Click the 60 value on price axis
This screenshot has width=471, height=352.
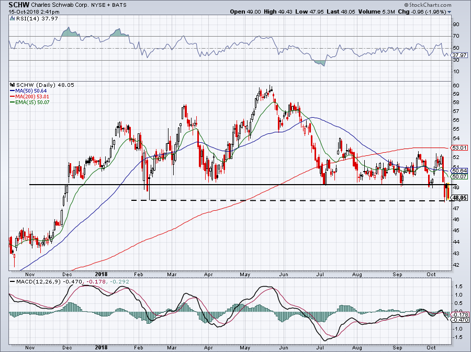(x=456, y=86)
